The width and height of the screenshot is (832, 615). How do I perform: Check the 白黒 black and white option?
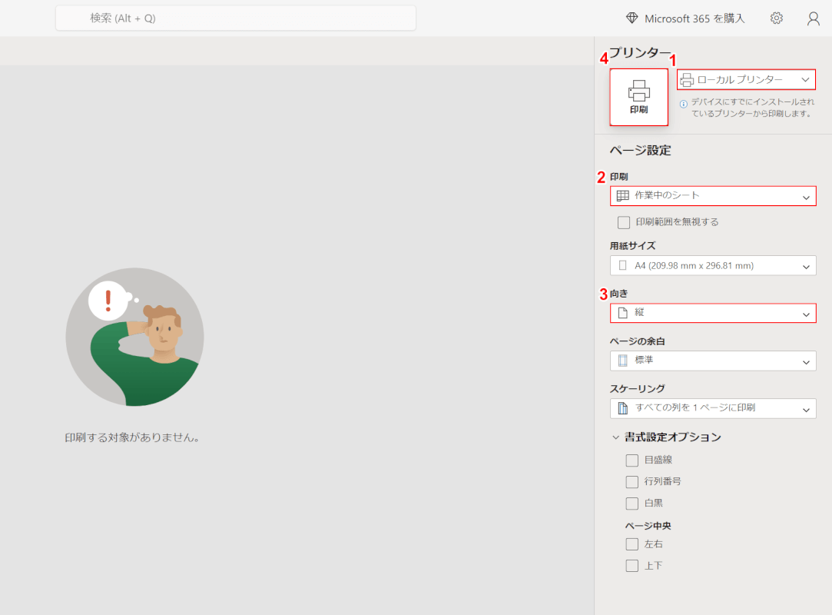pos(632,504)
